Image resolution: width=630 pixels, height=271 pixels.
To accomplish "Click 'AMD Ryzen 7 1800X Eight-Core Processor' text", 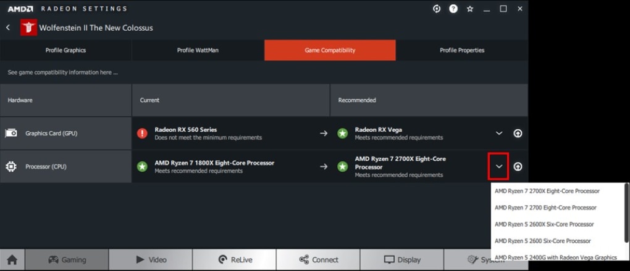I will point(214,163).
